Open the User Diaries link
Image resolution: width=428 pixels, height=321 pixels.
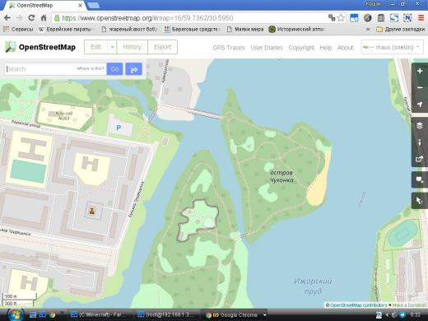pyautogui.click(x=267, y=48)
